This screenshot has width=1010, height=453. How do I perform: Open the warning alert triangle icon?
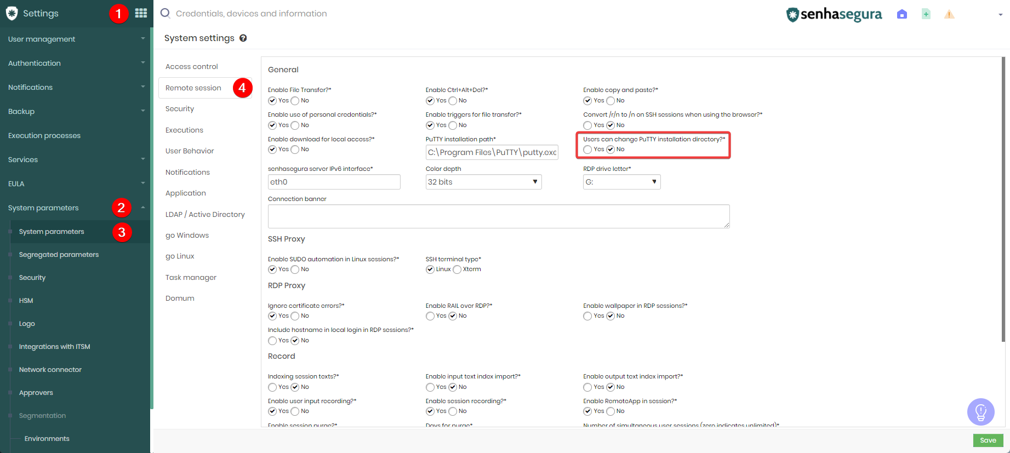[950, 14]
